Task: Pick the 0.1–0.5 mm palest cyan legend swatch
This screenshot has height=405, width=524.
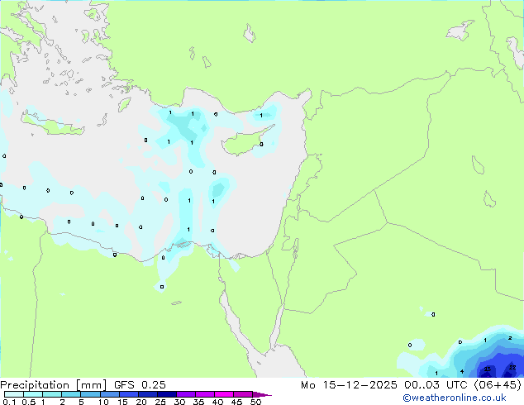Action: 14,394
